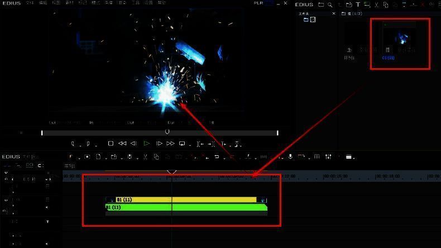Image resolution: width=441 pixels, height=248 pixels.
Task: Expand the root folder in bin folder tree
Action: pyautogui.click(x=306, y=20)
